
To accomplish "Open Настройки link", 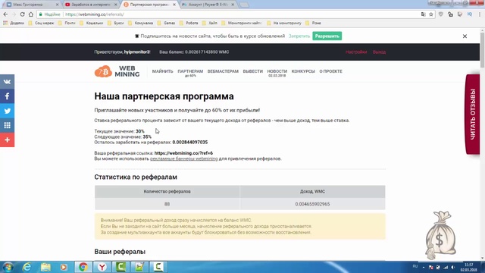I will click(x=356, y=52).
